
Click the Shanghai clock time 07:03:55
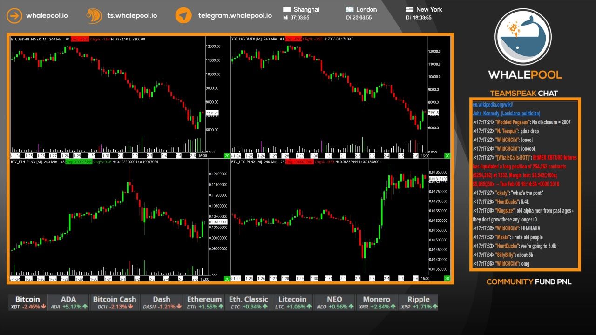[300, 18]
